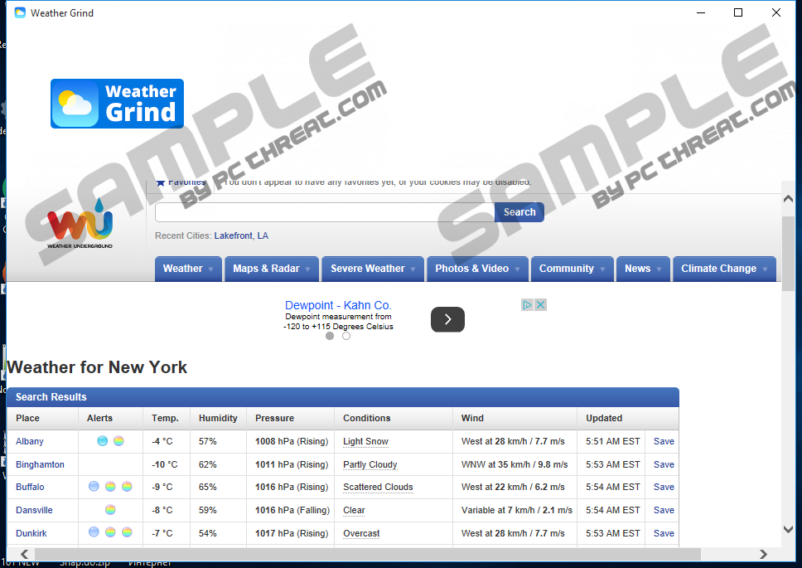Click the vertical scrollbar down arrow
Viewport: 802px width, 568px height.
point(788,529)
